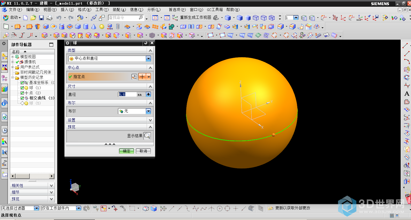
Task: Click the Fit view icon
Action: [x=155, y=18]
